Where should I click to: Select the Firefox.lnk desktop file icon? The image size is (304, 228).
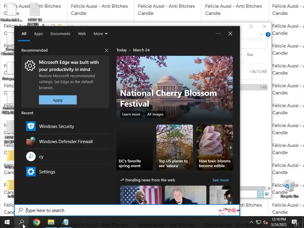pos(11,12)
